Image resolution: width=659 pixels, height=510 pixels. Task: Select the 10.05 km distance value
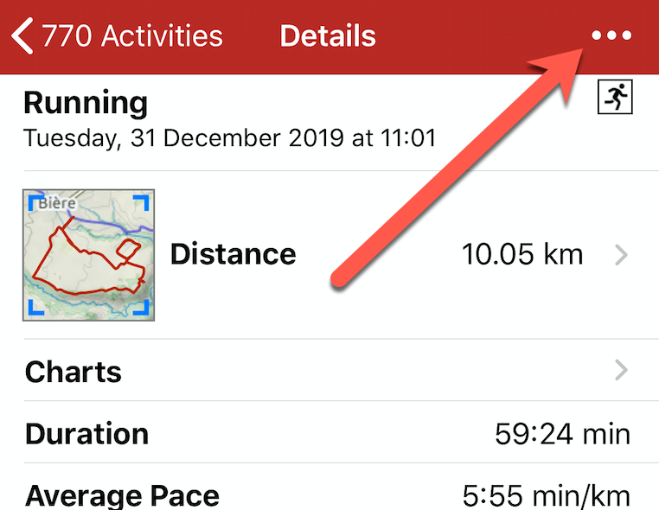522,255
